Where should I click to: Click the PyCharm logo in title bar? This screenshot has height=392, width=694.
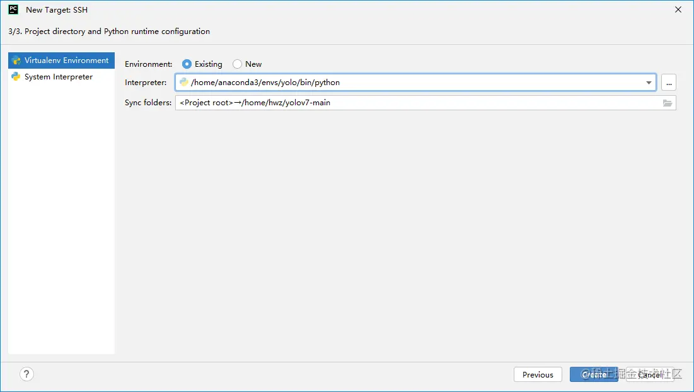(x=13, y=9)
